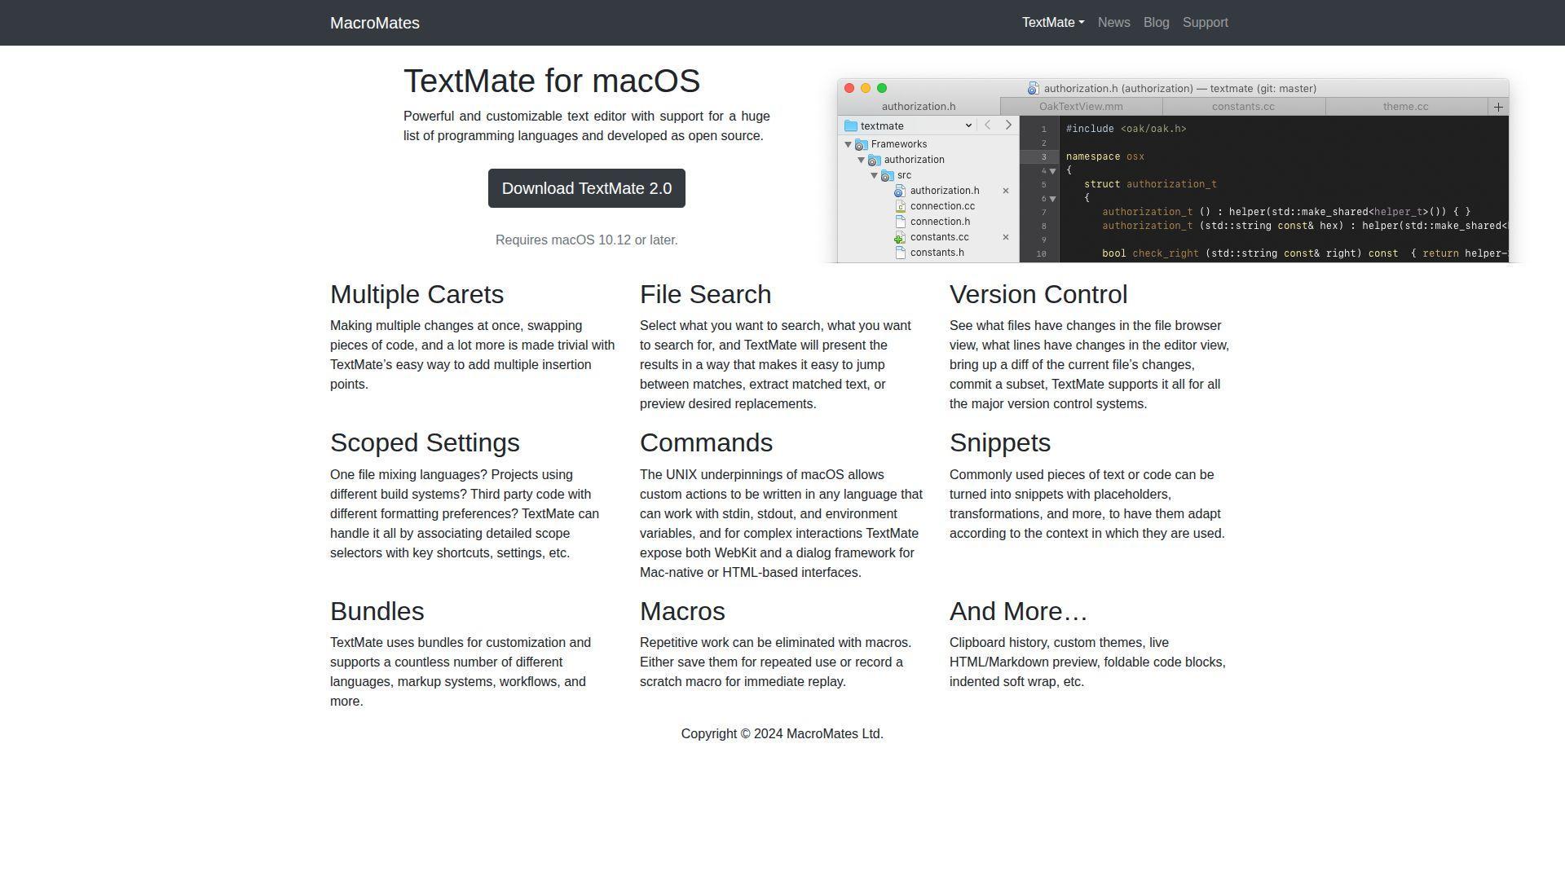Click the forward navigation arrow in the file browser
This screenshot has height=880, width=1565.
coord(1008,125)
